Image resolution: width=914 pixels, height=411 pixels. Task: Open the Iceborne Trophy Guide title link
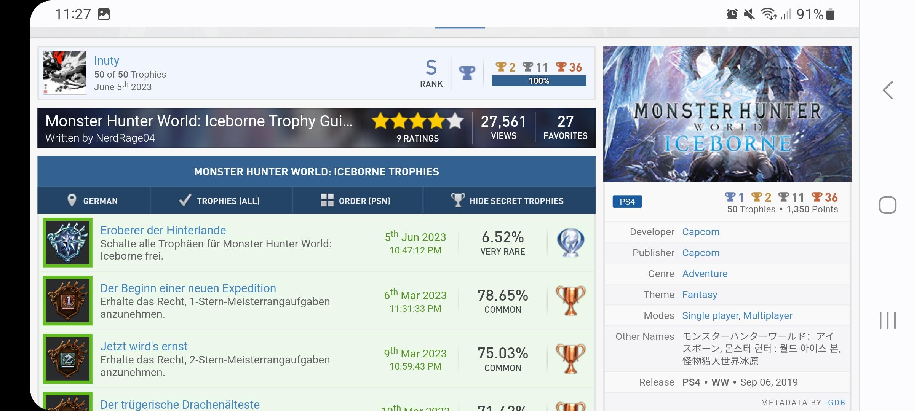coord(198,121)
